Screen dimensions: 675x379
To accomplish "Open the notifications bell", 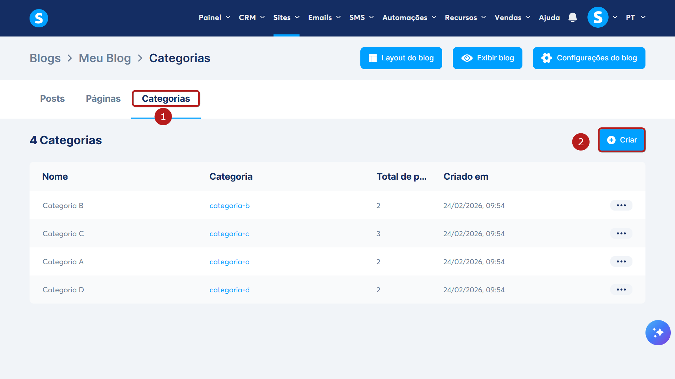I will point(572,17).
